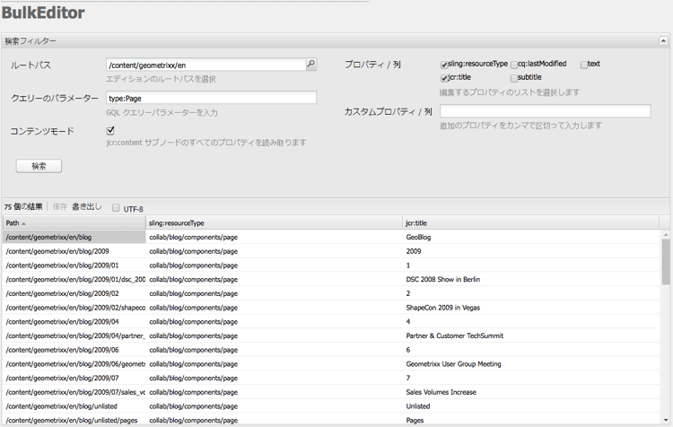Click the ShapeCon 2009 in Vegas cell

(x=530, y=308)
